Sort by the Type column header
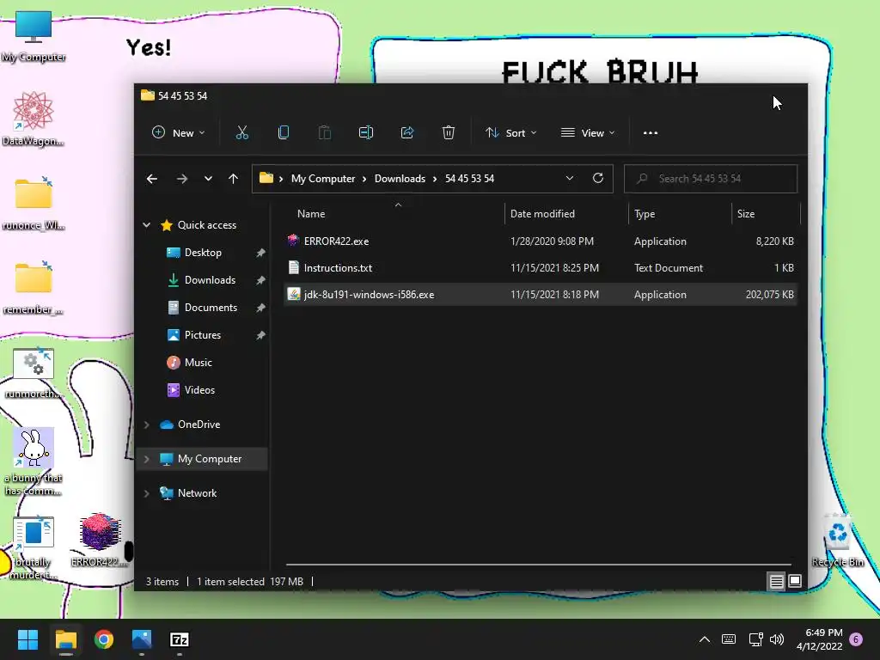Image resolution: width=880 pixels, height=660 pixels. [680, 214]
